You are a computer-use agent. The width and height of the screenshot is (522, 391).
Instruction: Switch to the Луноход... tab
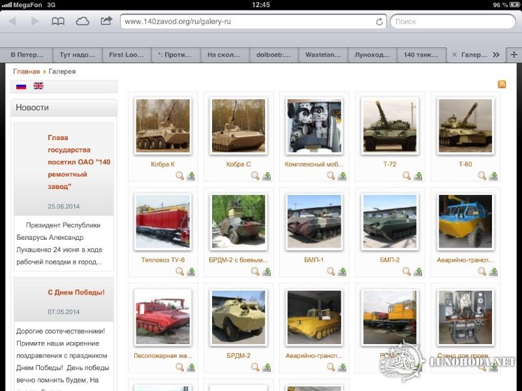[372, 55]
